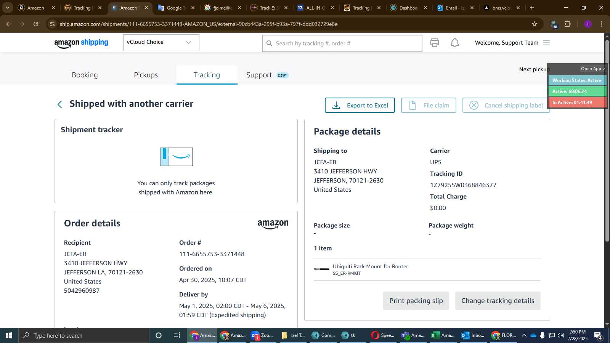The image size is (610, 343).
Task: Open Chrome's three-dot menu
Action: click(x=602, y=24)
